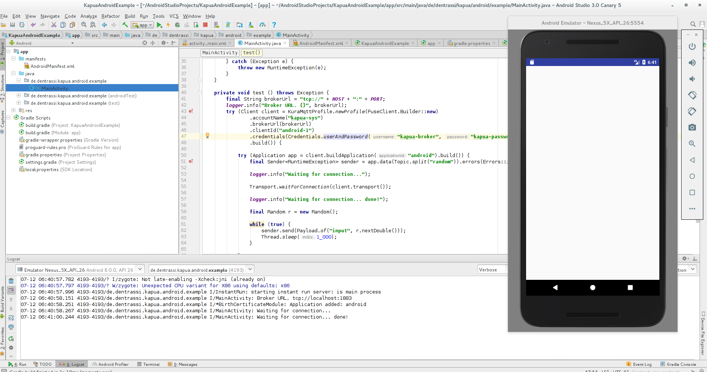The height and width of the screenshot is (372, 707).
Task: Open the Android Profiler from the toolbar
Action: [262, 25]
